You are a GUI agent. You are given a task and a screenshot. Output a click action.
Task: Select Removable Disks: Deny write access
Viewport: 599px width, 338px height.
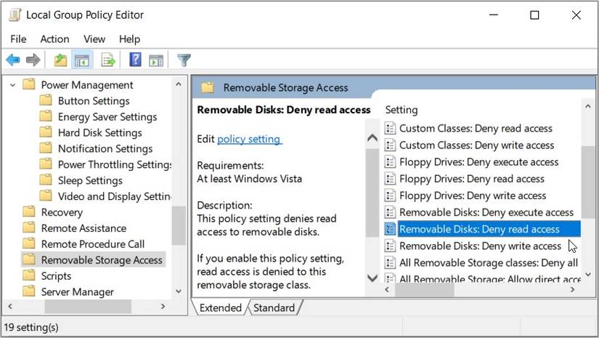pos(480,246)
